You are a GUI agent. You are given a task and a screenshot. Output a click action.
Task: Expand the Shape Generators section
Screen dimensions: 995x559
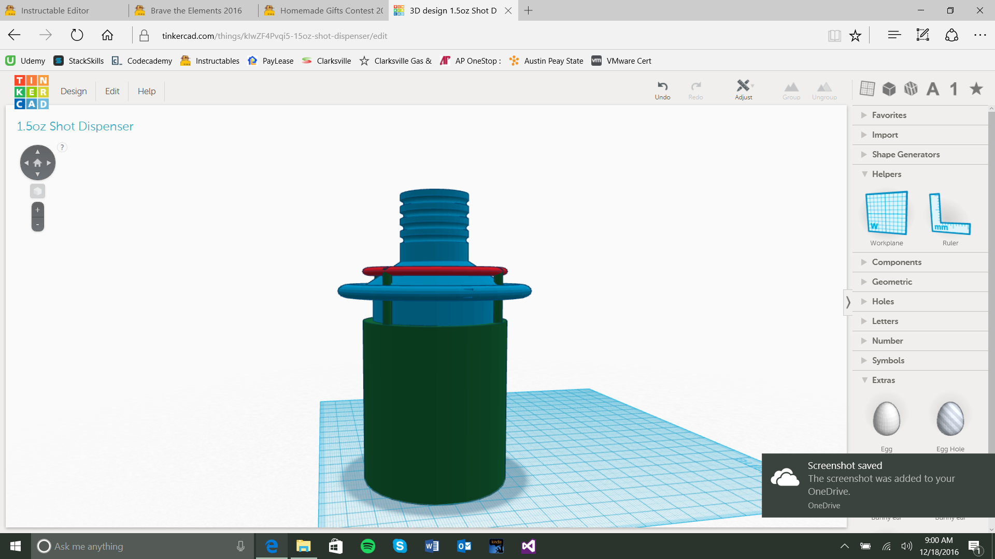tap(905, 154)
